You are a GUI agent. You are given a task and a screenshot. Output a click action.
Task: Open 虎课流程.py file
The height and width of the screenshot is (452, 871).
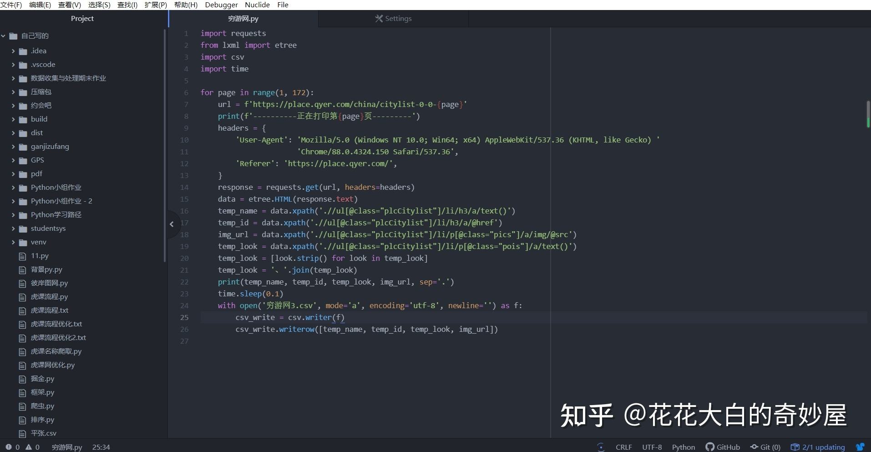(x=49, y=297)
